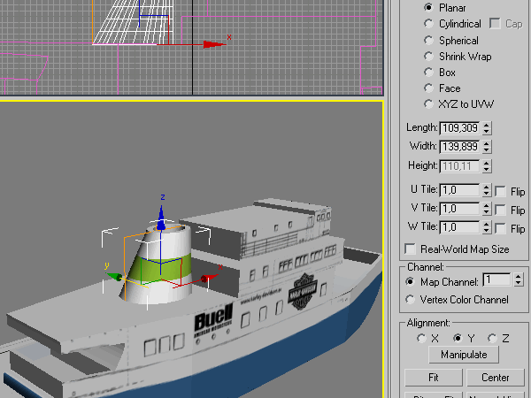
Task: Select the Face mapping option
Action: [428, 88]
